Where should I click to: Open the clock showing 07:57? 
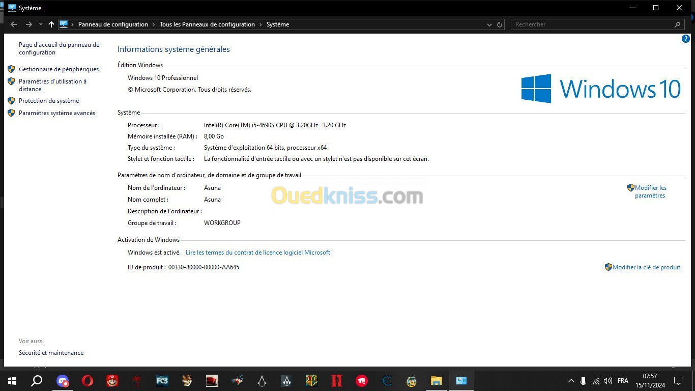coord(650,381)
